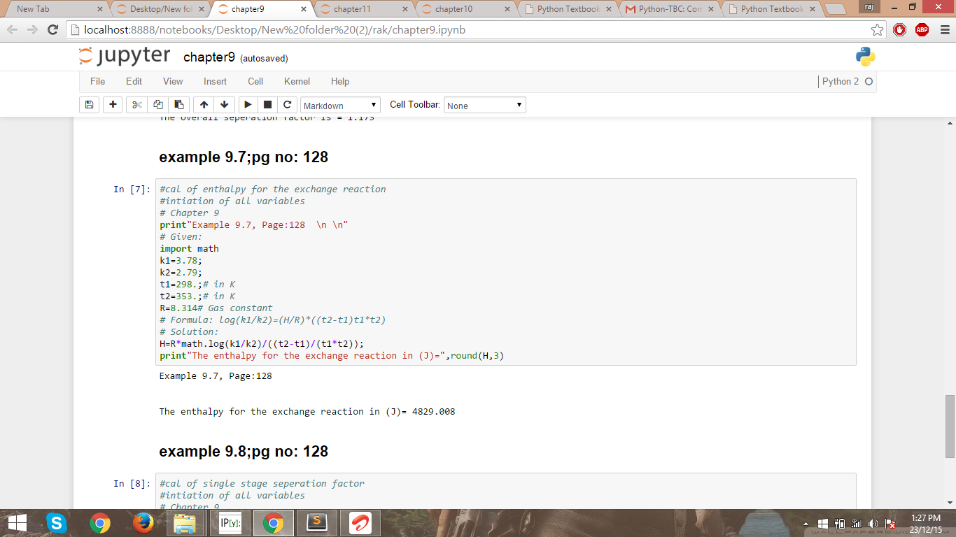
Task: Go back with the browser back arrow
Action: click(13, 30)
